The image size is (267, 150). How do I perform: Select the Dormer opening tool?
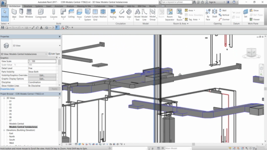point(224,20)
